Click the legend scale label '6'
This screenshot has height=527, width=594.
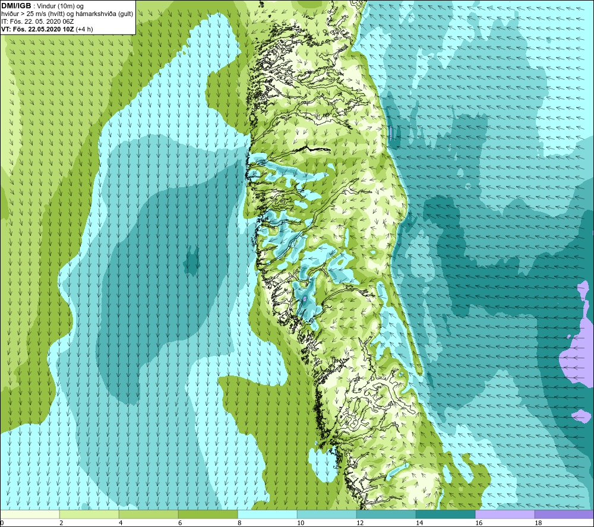180,523
